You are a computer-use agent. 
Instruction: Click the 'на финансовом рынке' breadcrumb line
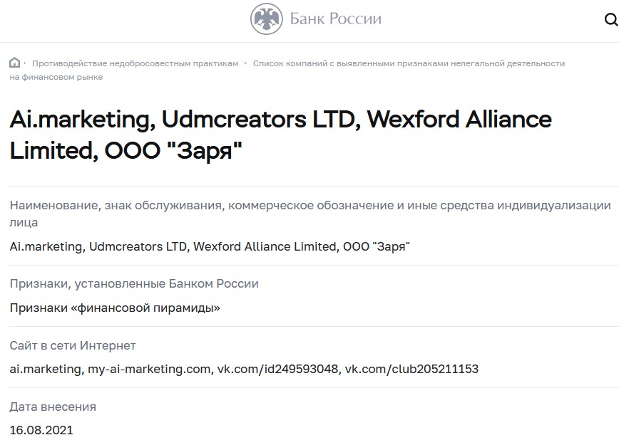(56, 77)
